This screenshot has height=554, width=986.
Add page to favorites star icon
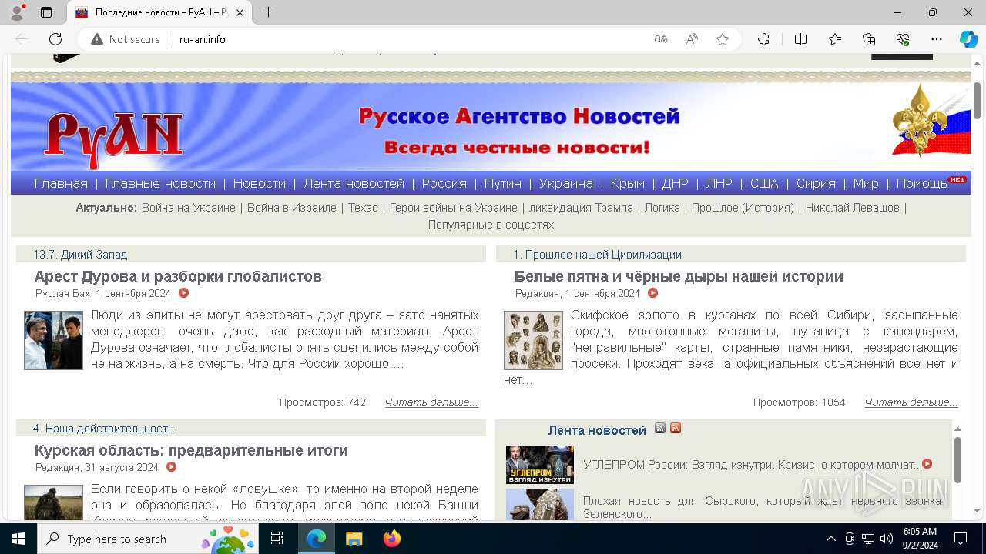pyautogui.click(x=723, y=39)
